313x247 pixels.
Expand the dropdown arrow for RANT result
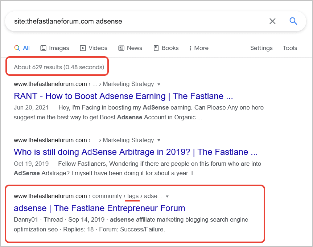pyautogui.click(x=159, y=84)
